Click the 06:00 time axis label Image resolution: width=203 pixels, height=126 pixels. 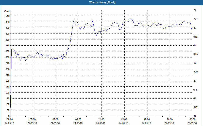(x=56, y=119)
